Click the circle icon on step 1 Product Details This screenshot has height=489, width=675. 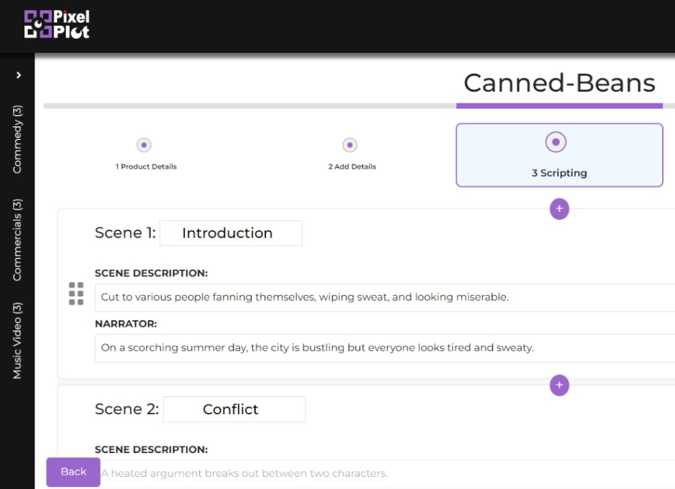144,144
